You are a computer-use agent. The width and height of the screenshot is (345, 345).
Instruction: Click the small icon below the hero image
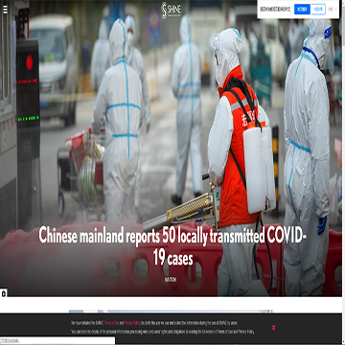4,293
